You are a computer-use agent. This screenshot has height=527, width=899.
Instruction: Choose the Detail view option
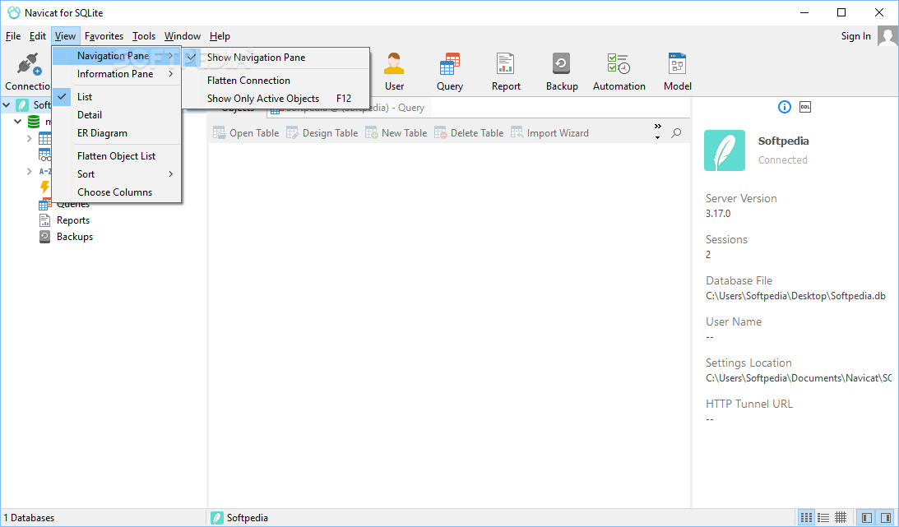pos(117,115)
